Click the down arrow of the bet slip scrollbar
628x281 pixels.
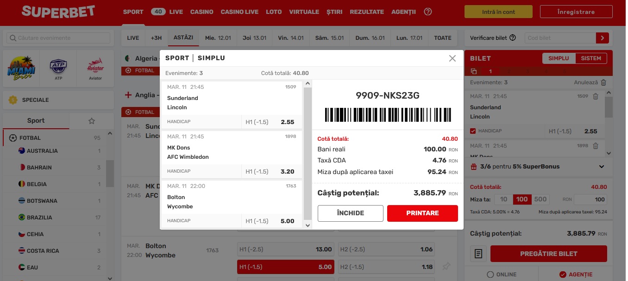point(609,152)
